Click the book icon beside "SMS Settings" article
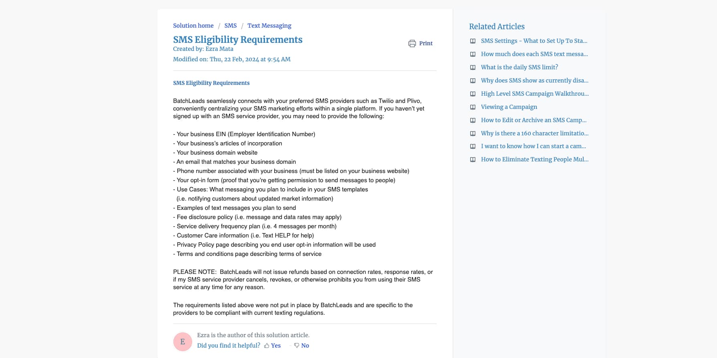The height and width of the screenshot is (358, 717). pyautogui.click(x=473, y=41)
